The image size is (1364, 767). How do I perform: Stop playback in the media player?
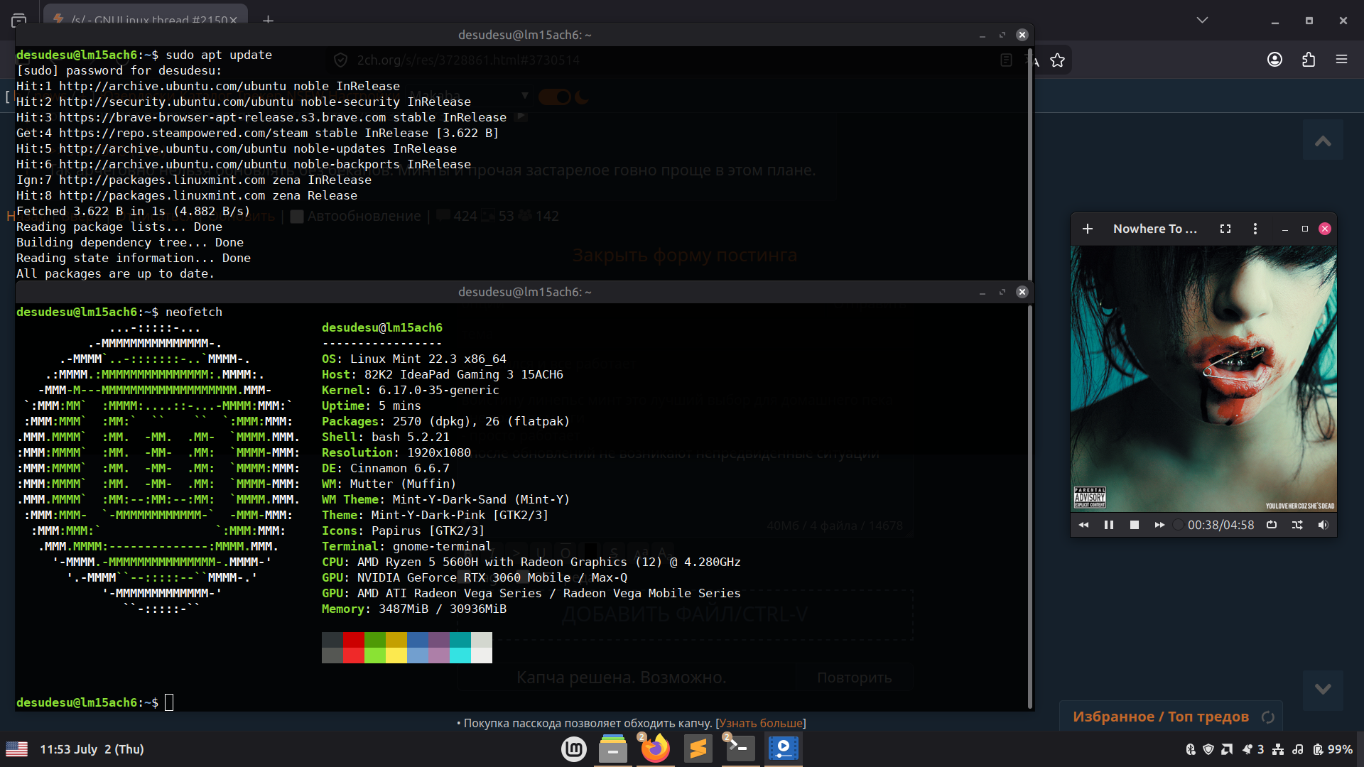(x=1135, y=525)
